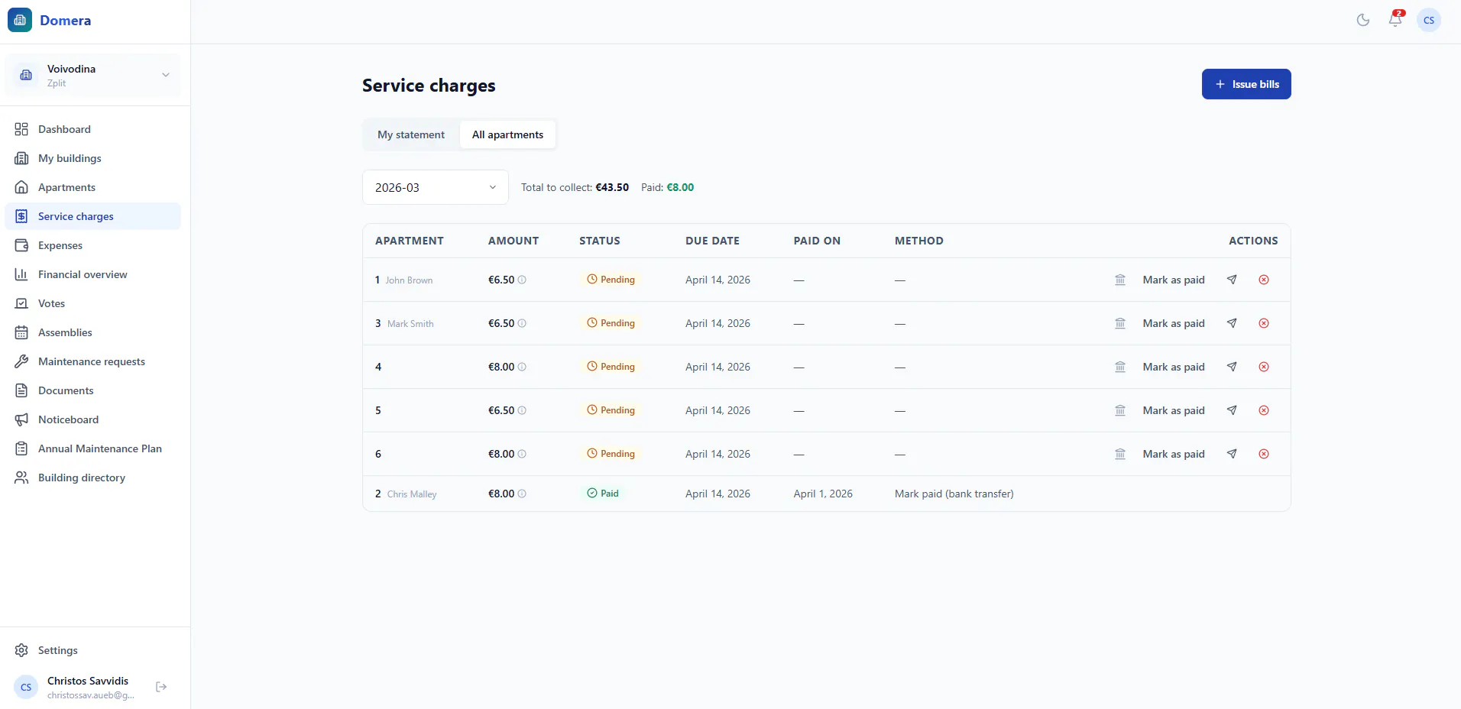Send reminder for apartment 4 row
1461x709 pixels.
(1232, 367)
